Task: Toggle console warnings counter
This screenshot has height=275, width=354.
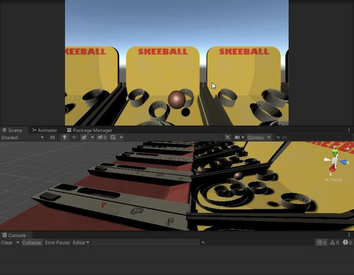Action: pos(335,242)
